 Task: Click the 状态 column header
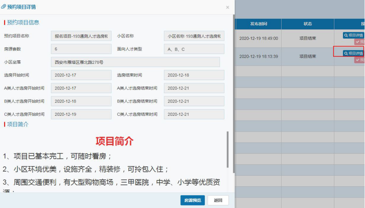click(x=307, y=24)
